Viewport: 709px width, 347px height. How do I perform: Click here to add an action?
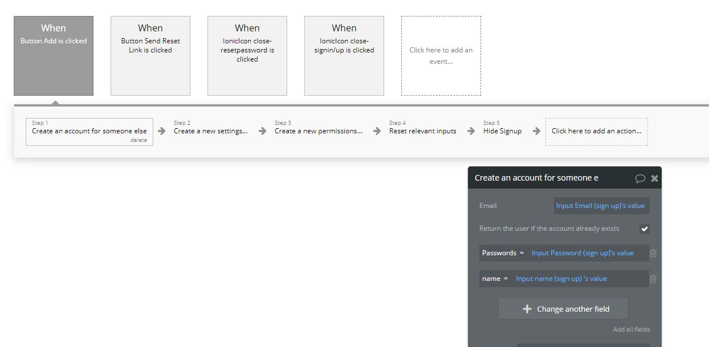click(597, 132)
